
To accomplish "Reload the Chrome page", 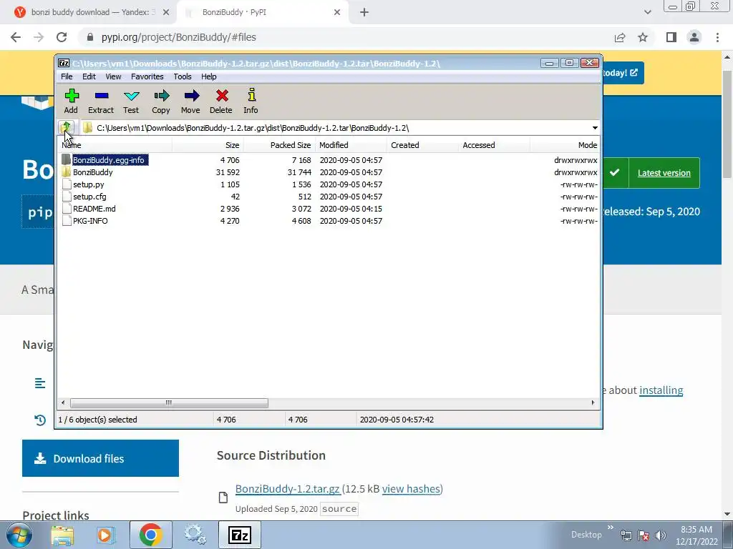I will 62,37.
